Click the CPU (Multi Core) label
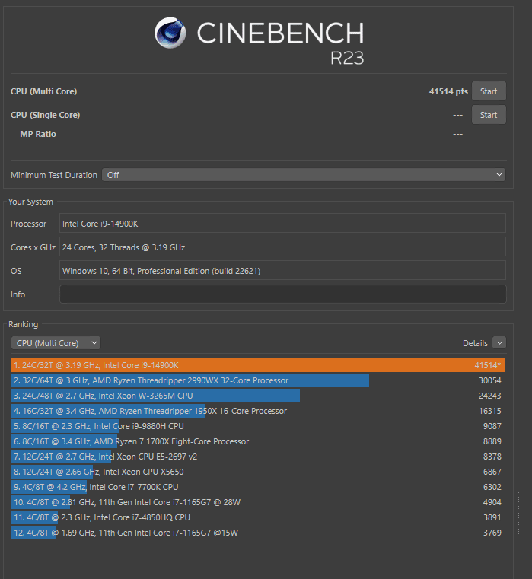 [x=43, y=91]
